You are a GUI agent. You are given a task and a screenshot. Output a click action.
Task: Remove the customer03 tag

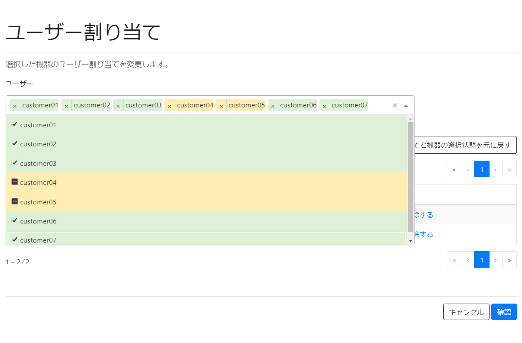(118, 105)
